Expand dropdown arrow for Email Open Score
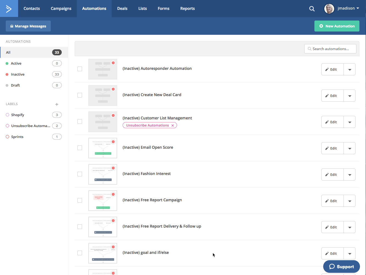The width and height of the screenshot is (366, 275). tap(350, 148)
